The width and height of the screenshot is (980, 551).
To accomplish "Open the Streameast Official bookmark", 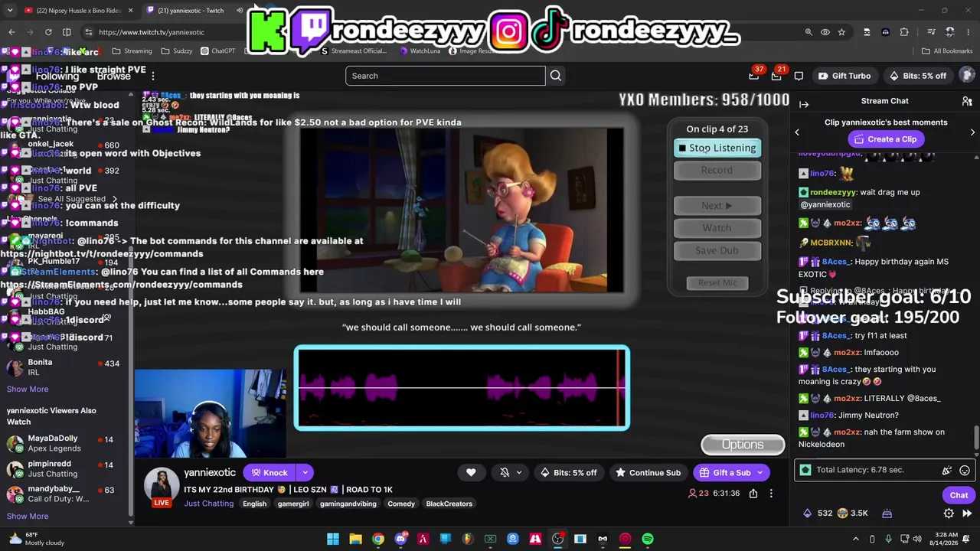I will pos(354,51).
